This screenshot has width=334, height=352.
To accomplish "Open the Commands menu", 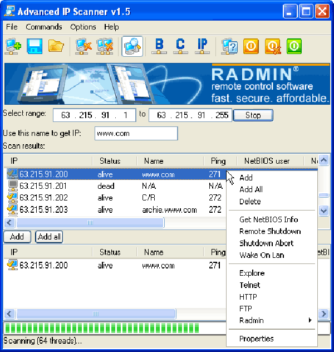I will click(44, 27).
